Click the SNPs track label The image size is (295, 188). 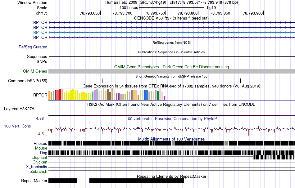pos(42,61)
